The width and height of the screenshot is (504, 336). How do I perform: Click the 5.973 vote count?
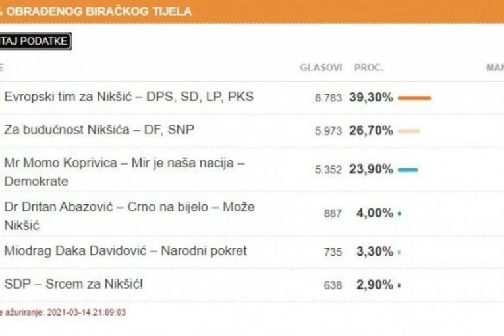point(328,132)
